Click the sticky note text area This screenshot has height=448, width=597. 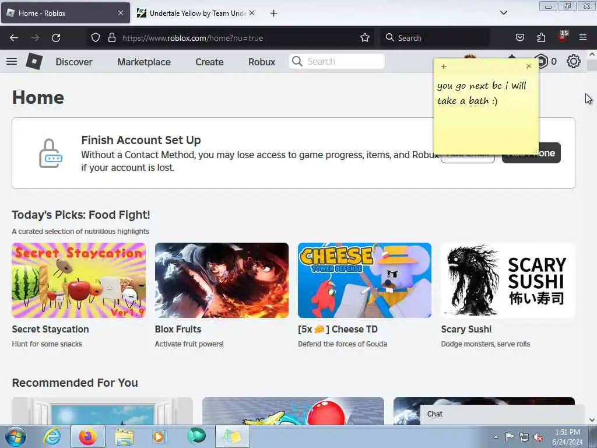coord(486,113)
